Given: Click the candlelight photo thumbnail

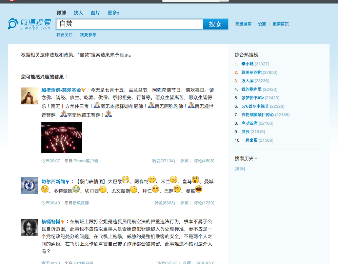Looking at the screenshot, I should [x=61, y=138].
